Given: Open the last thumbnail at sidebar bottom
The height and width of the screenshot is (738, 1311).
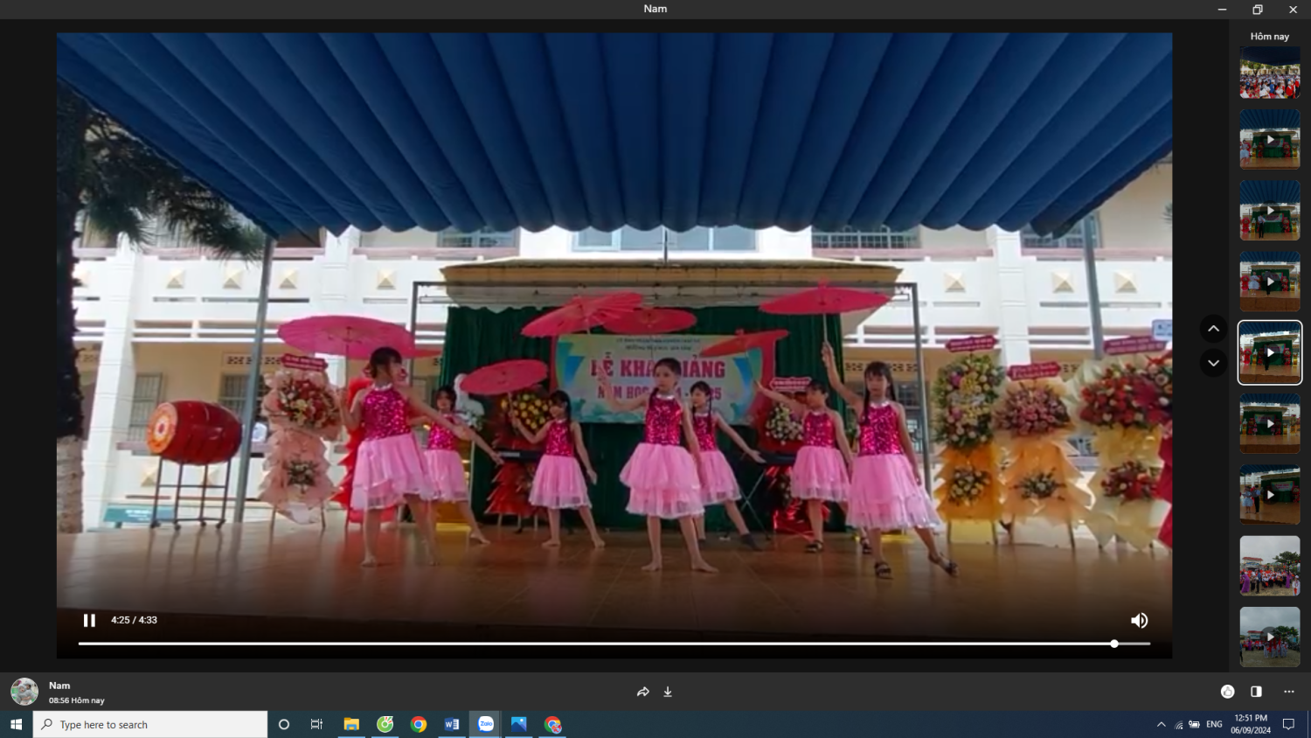Looking at the screenshot, I should point(1269,637).
